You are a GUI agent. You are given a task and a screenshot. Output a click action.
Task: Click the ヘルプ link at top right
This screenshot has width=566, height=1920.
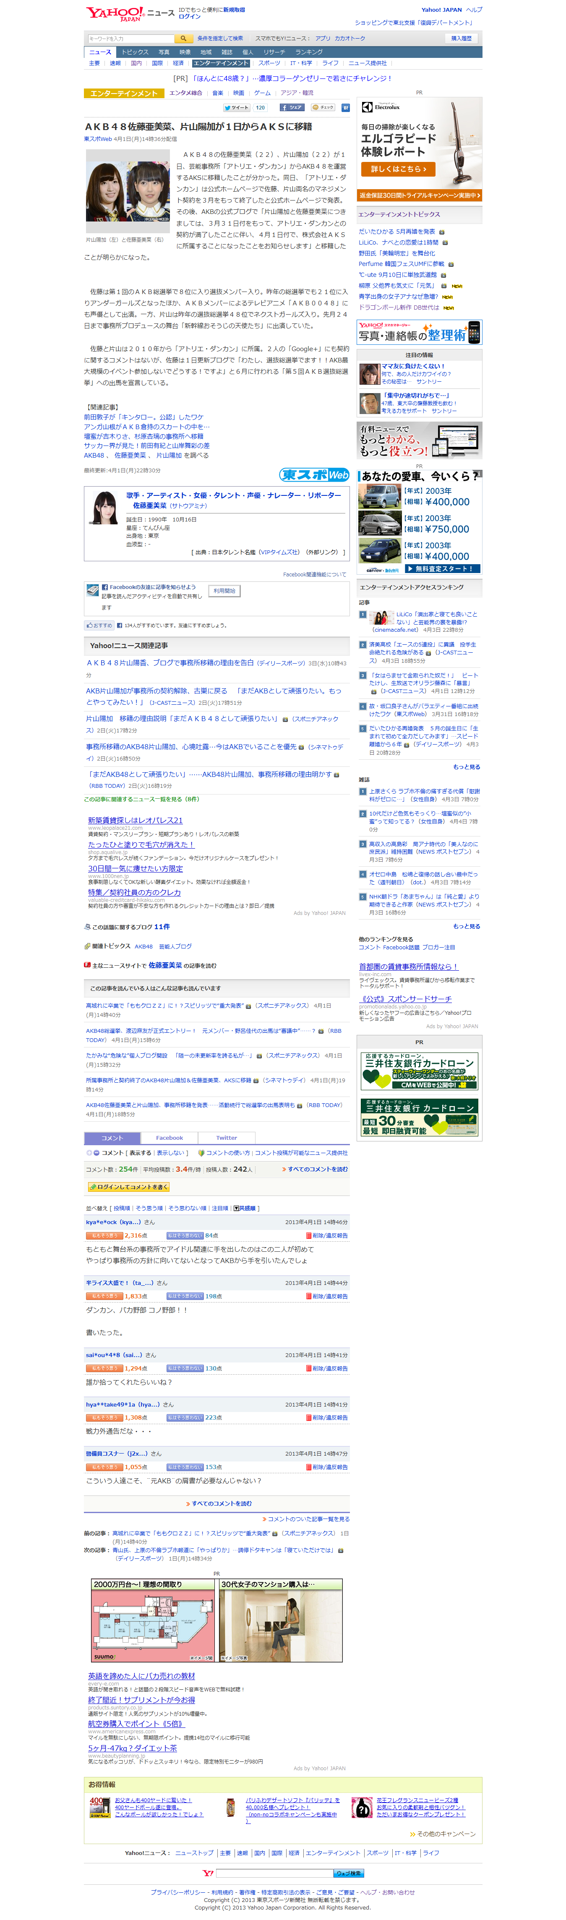[474, 10]
